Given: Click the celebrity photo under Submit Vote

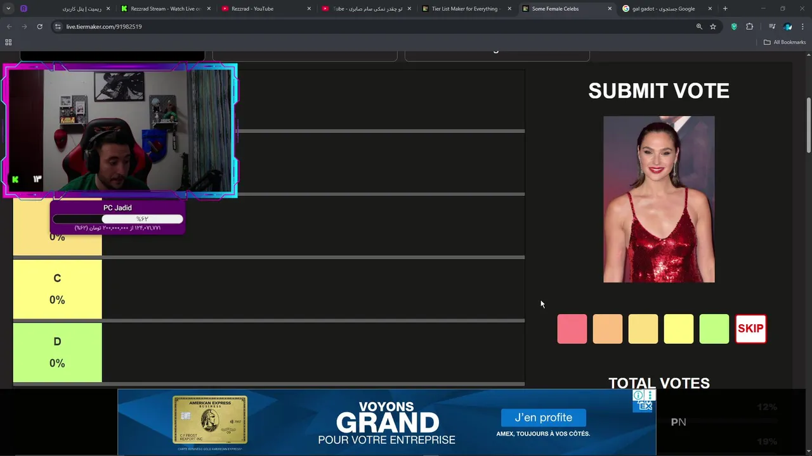Looking at the screenshot, I should pos(658,199).
